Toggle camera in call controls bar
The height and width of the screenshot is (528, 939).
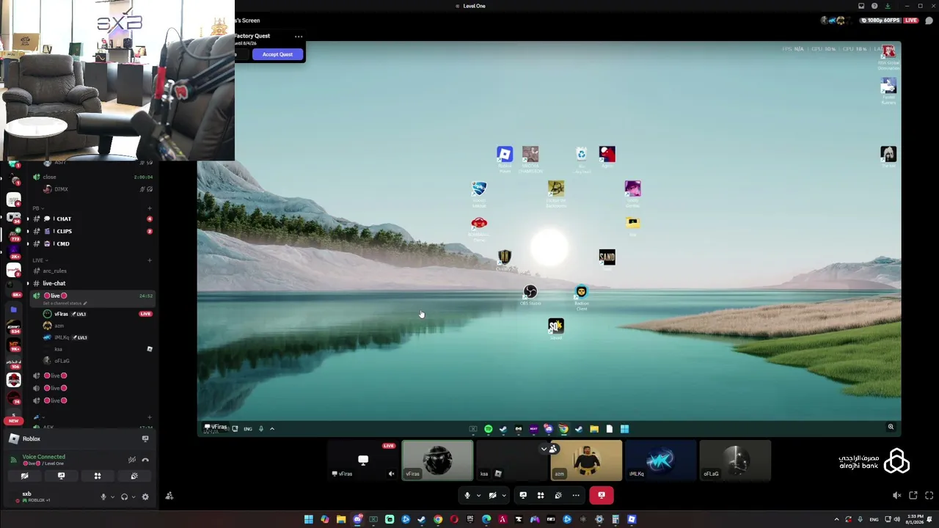tap(492, 495)
